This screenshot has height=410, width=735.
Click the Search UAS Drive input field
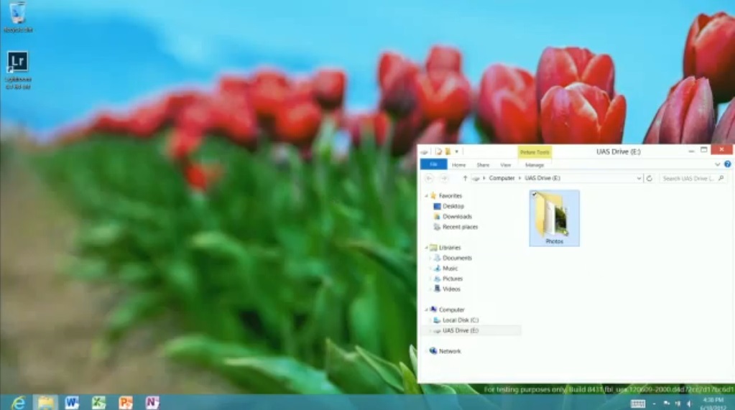pos(688,178)
